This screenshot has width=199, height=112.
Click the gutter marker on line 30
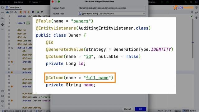click(12, 72)
